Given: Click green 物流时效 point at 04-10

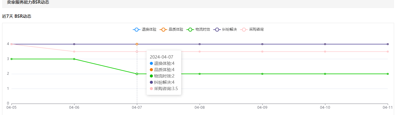Looking at the screenshot, I should 325,74.
